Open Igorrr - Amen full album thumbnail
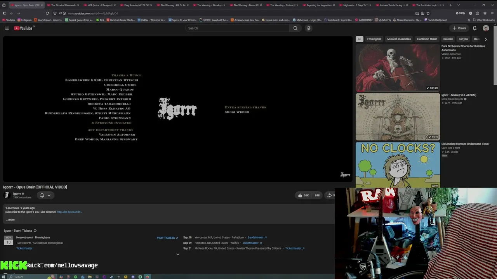The width and height of the screenshot is (497, 279). (398, 117)
